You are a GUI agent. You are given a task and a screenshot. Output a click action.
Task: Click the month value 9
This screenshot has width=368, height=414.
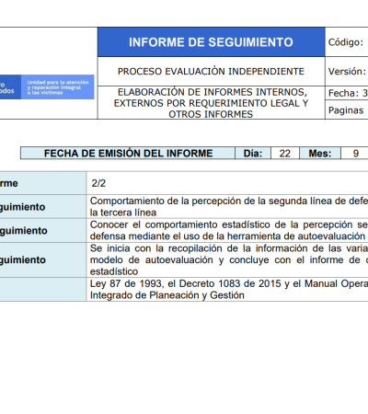(355, 153)
